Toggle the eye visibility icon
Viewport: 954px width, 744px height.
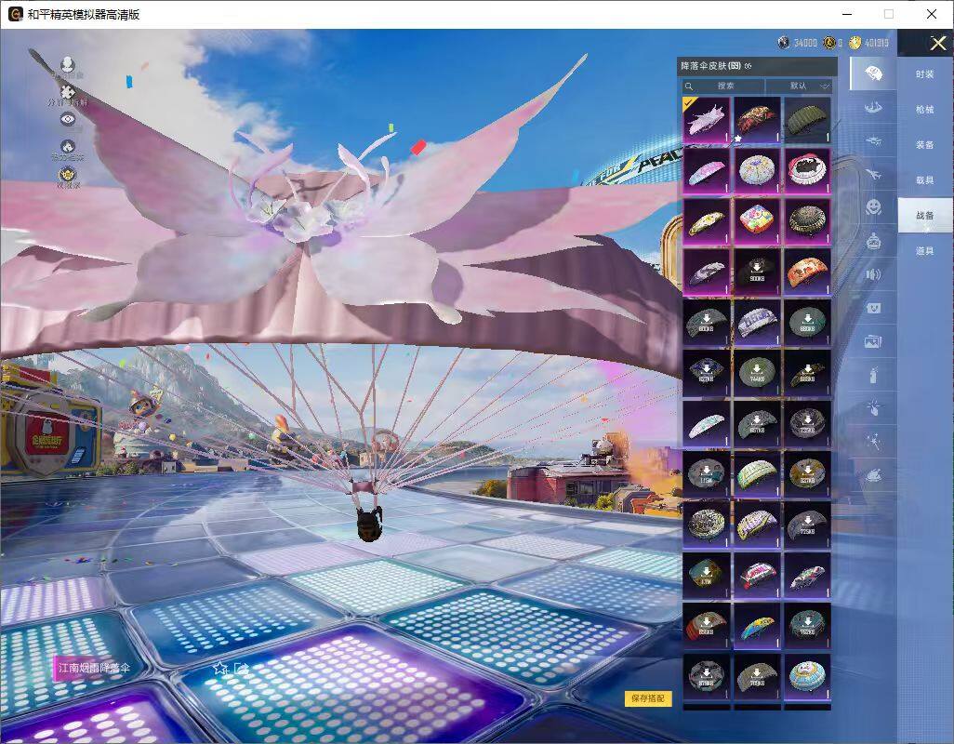point(68,119)
